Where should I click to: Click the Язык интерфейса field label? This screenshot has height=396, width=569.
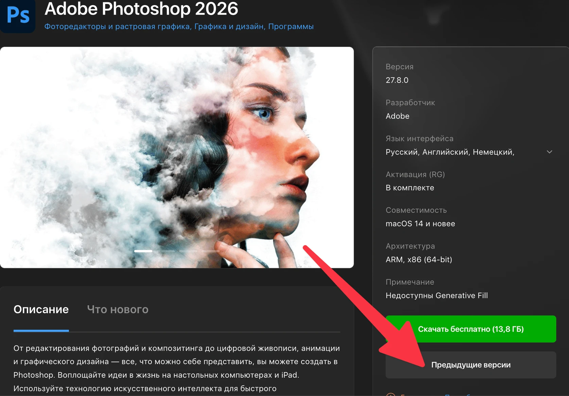coord(419,139)
